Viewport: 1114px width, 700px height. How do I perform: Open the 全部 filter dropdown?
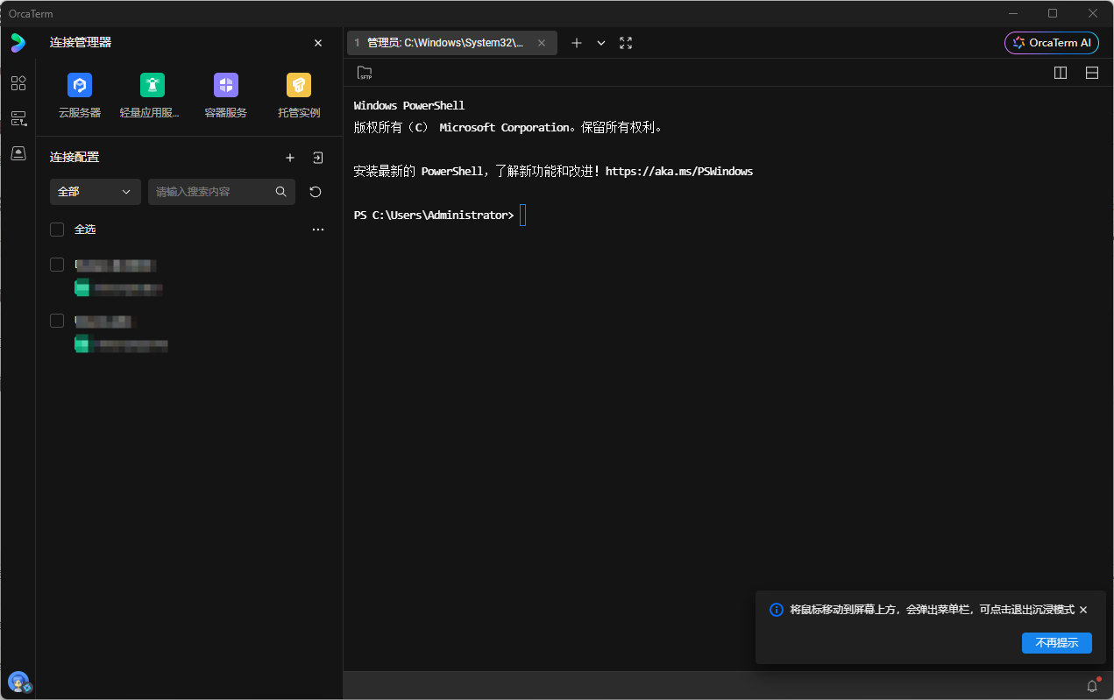[95, 191]
